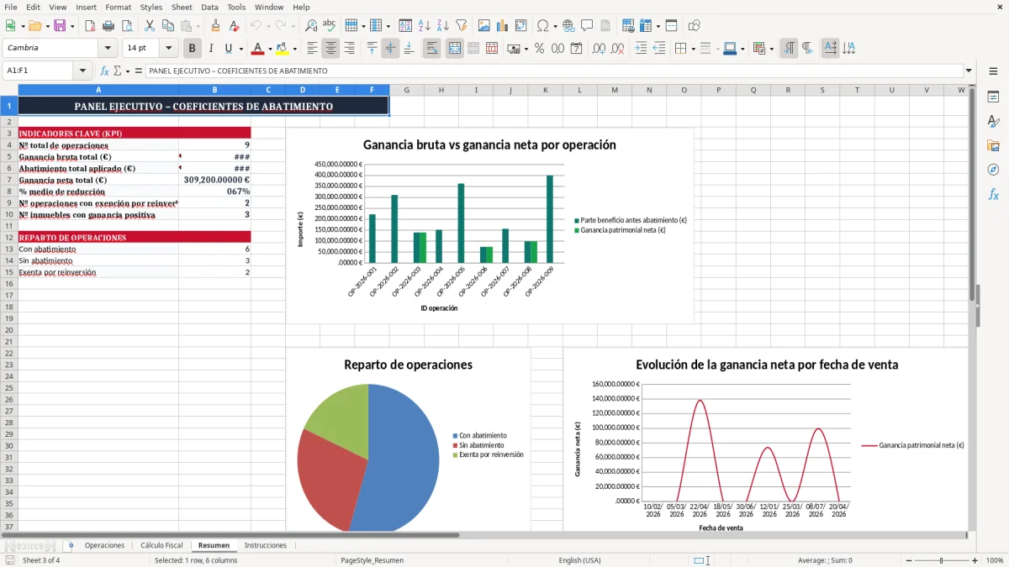
Task: Open sidebar Gallery panel
Action: (993, 145)
